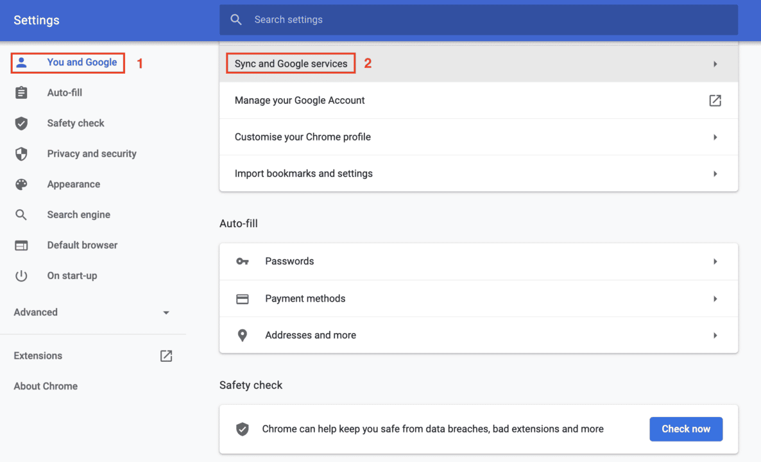The image size is (761, 462).
Task: Click the Default browser window icon
Action: [x=21, y=245]
